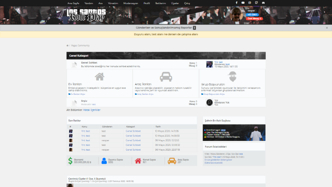
Task: Click the Arşiv forum document icon
Action: click(x=74, y=103)
